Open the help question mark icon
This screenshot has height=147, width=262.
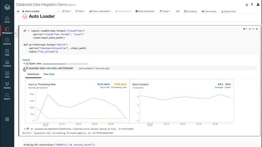coord(252,4)
